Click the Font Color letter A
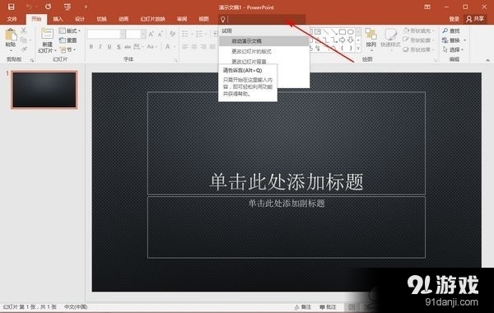494x313 pixels. coord(168,47)
